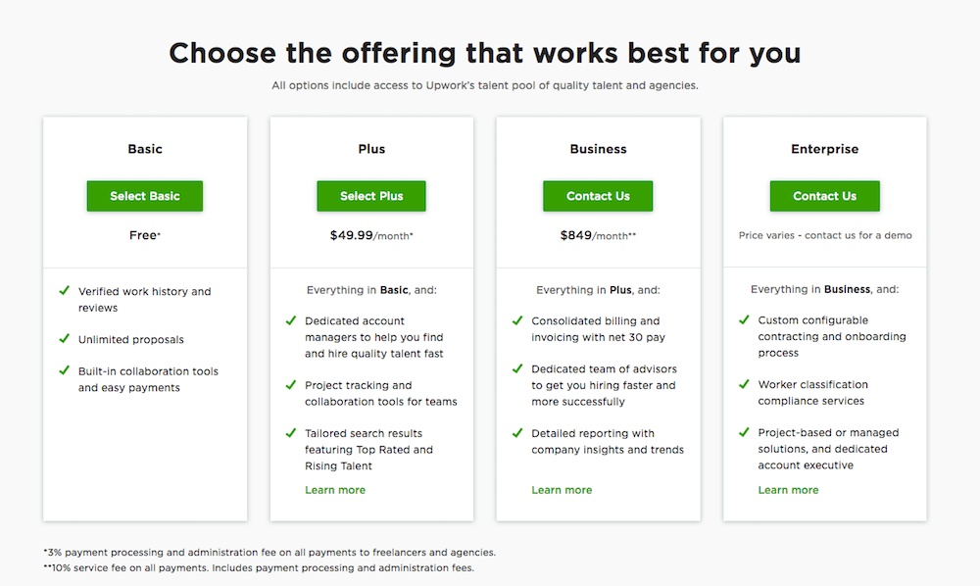Click checkmark beside Tailored search results
This screenshot has width=980, height=586.
(x=291, y=433)
